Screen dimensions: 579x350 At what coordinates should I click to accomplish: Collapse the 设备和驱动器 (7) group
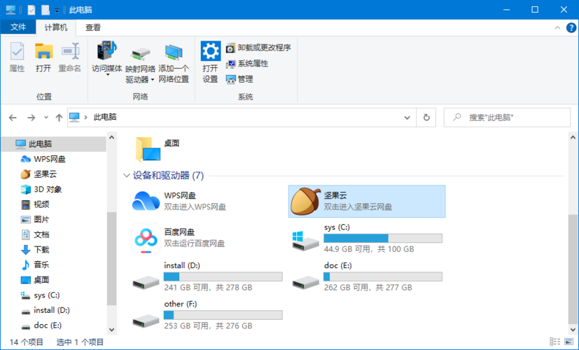[x=127, y=176]
